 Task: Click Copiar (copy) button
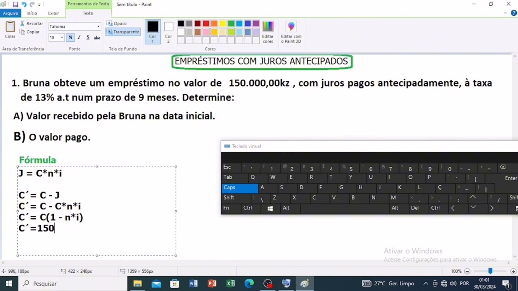(30, 32)
